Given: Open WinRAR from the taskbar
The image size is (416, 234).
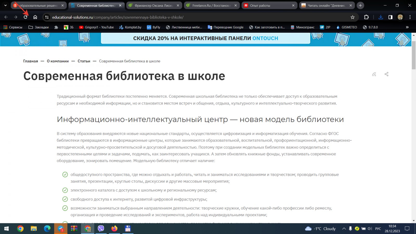Looking at the screenshot, I should (x=74, y=229).
